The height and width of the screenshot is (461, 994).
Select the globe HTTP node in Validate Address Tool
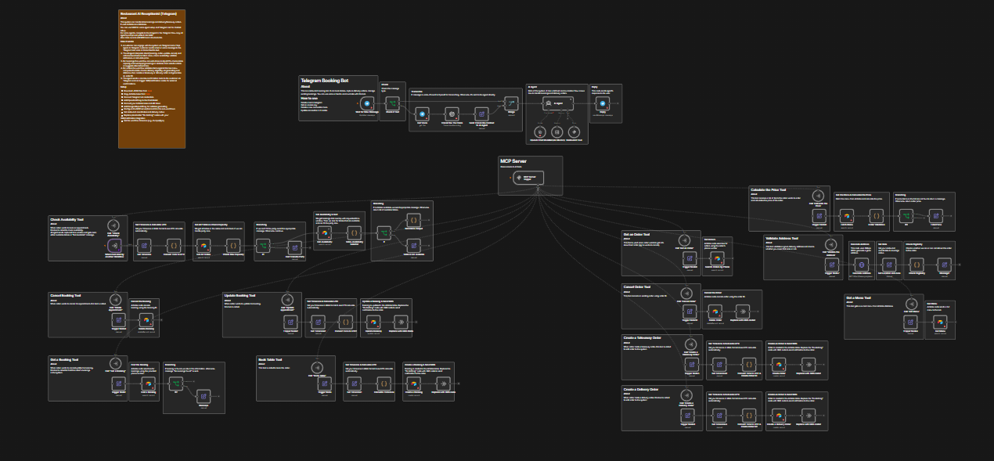[862, 265]
